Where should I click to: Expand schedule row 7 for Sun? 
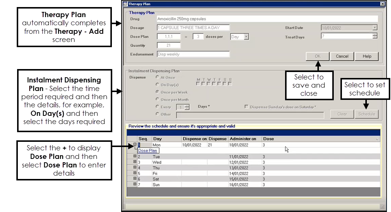[x=135, y=185]
